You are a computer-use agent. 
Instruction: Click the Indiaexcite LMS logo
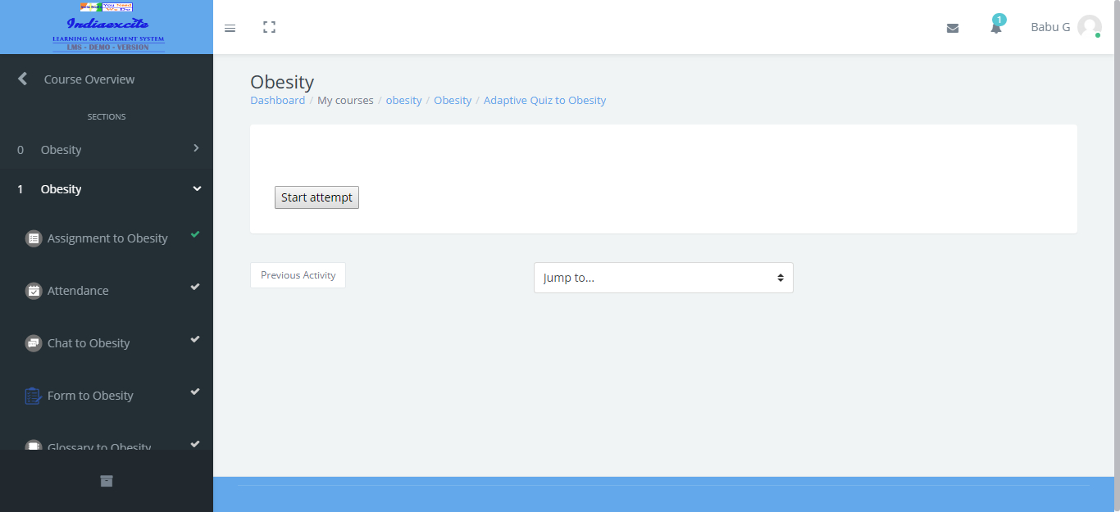click(107, 28)
